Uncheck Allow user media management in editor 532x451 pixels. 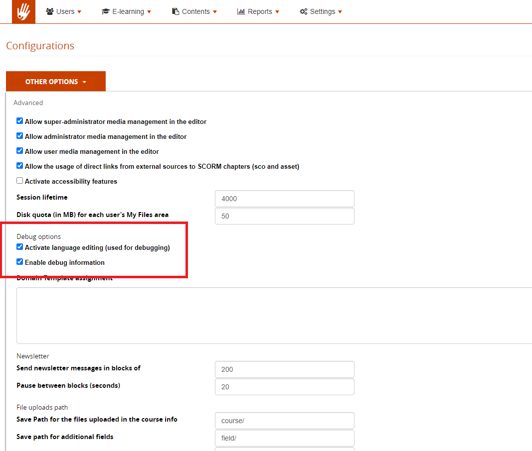20,151
